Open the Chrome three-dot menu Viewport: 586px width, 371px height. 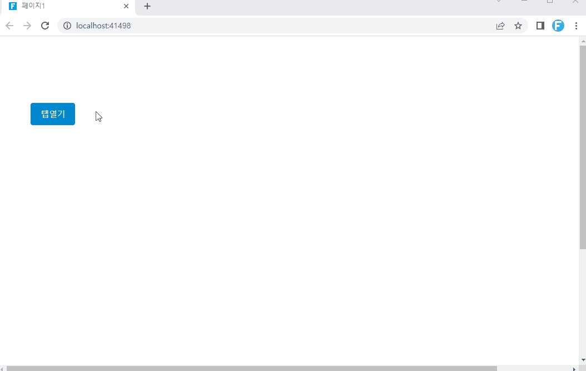(x=576, y=26)
